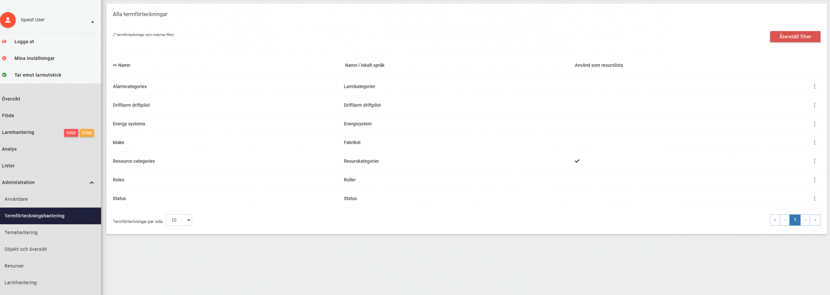Open Analys in the sidebar
830x295 pixels.
9,149
